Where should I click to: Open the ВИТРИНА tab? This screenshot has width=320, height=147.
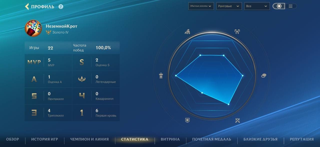pyautogui.click(x=170, y=139)
